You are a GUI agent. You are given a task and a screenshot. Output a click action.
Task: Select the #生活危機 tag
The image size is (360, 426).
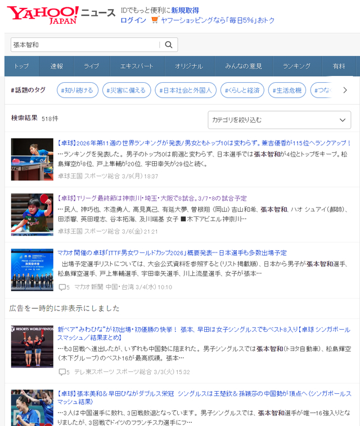[287, 90]
